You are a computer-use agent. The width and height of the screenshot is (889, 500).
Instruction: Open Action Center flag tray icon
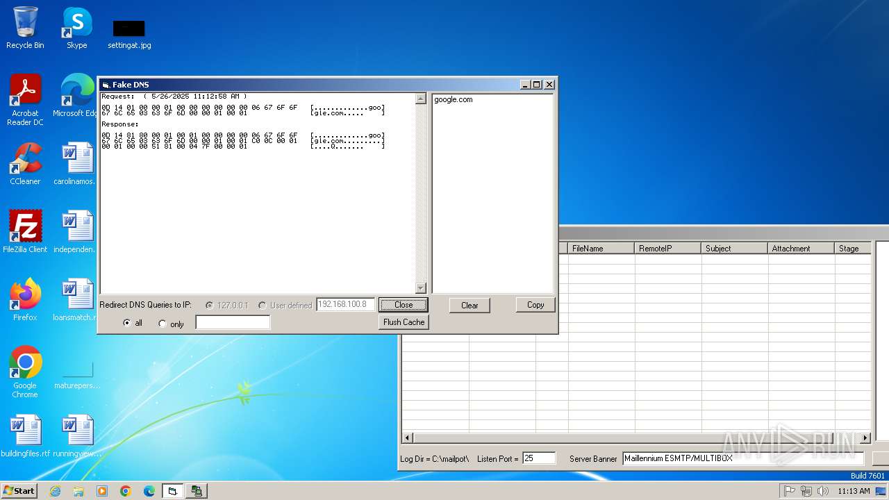790,491
